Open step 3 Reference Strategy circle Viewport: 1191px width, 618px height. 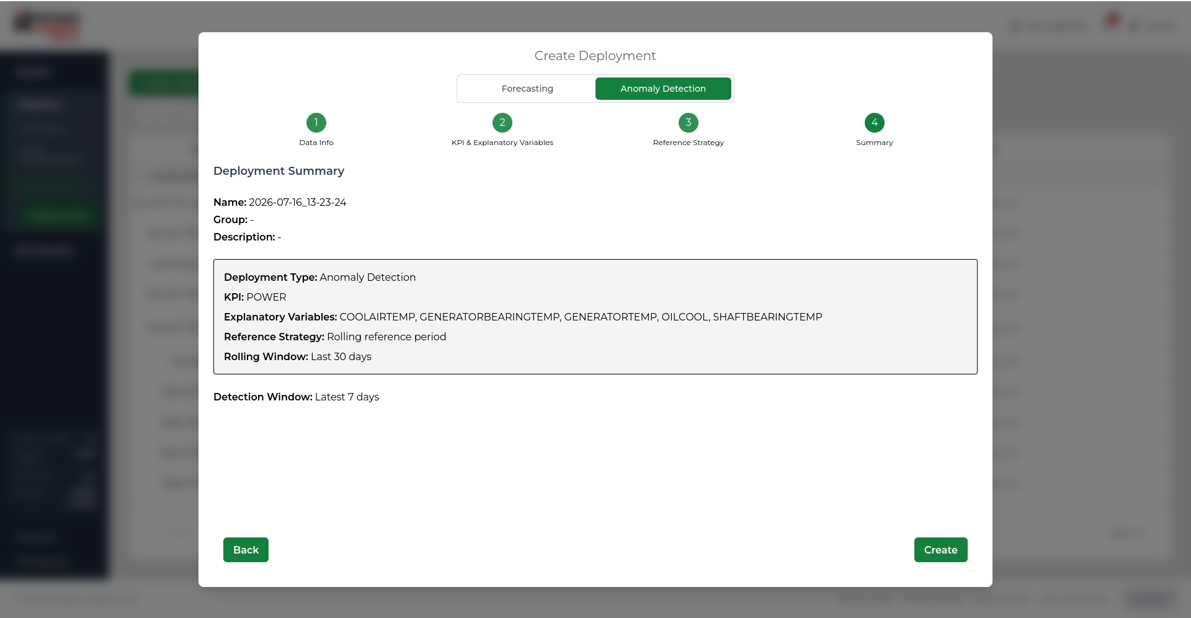[689, 123]
